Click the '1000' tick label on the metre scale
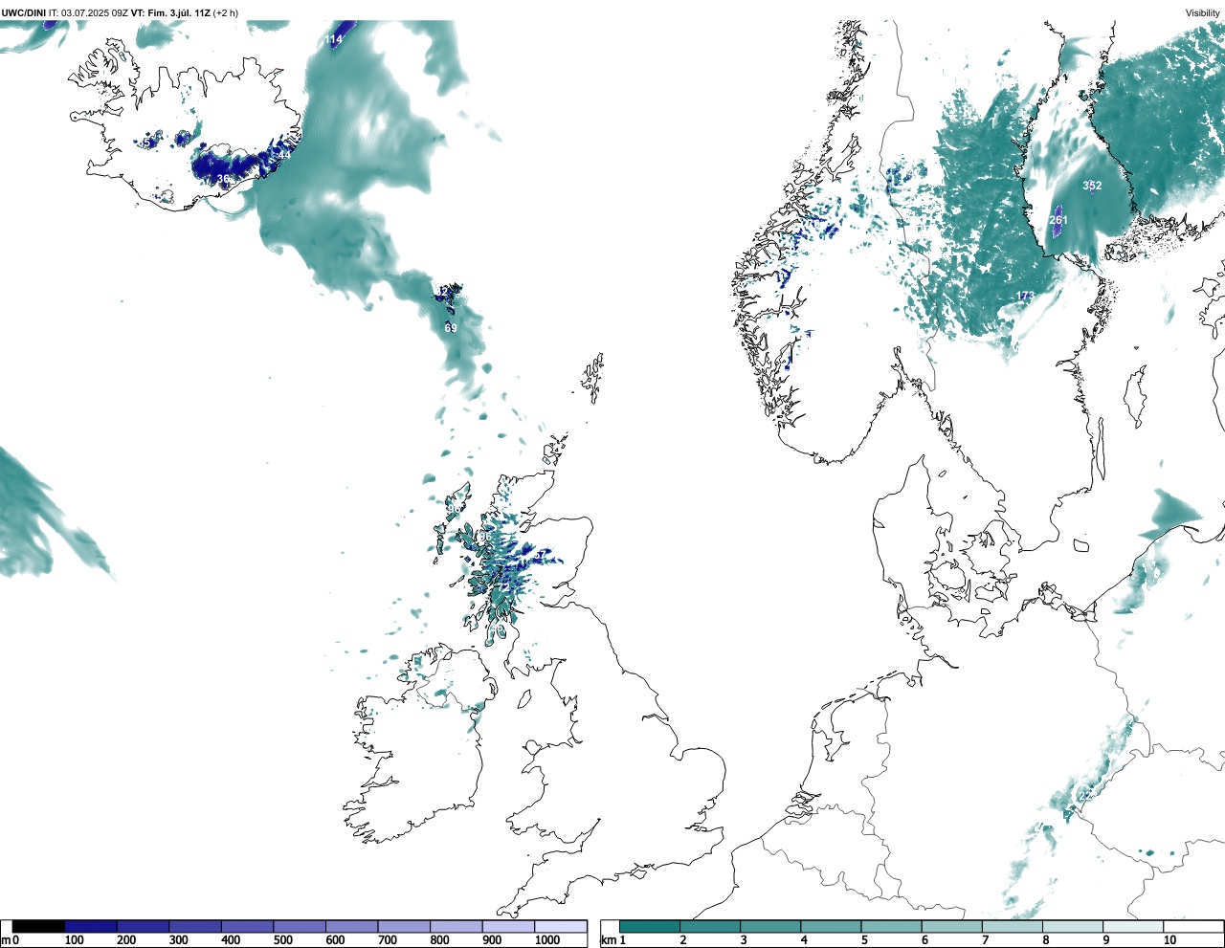 (547, 940)
